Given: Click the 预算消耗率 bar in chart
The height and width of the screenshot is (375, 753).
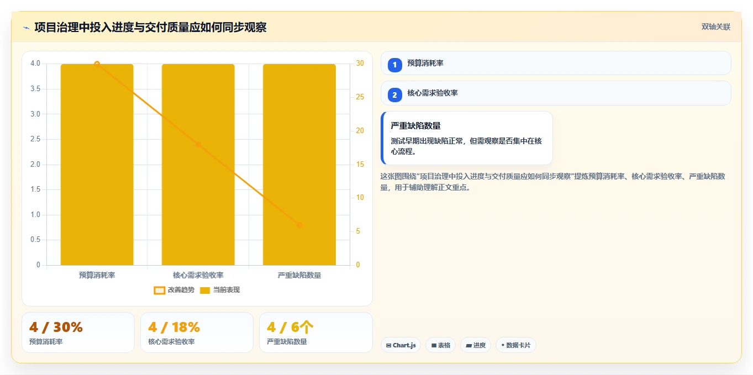Looking at the screenshot, I should [x=97, y=165].
